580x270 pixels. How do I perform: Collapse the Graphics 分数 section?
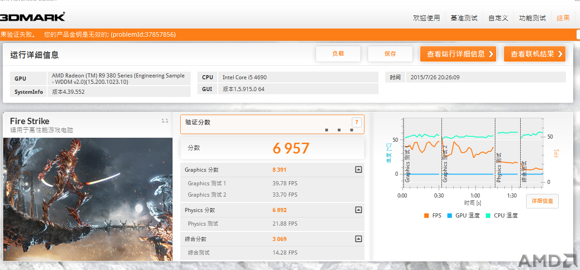point(359,170)
